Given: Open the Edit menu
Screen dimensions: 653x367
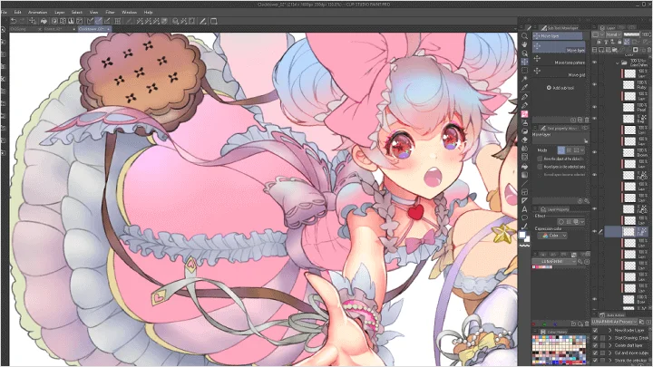Looking at the screenshot, I should (17, 12).
